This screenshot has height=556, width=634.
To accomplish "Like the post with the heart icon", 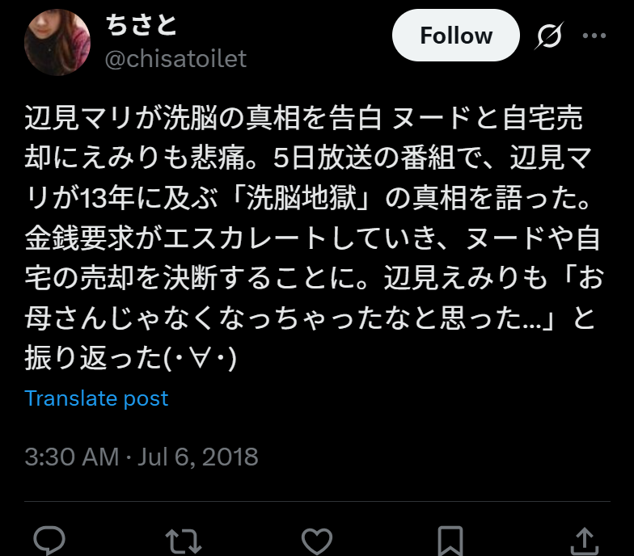I will click(317, 541).
